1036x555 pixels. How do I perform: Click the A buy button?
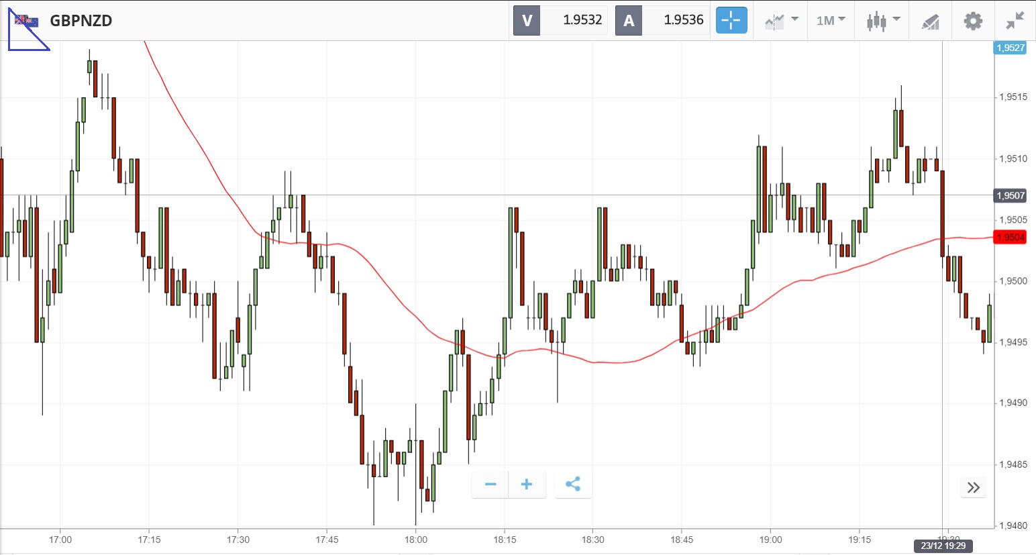(629, 20)
